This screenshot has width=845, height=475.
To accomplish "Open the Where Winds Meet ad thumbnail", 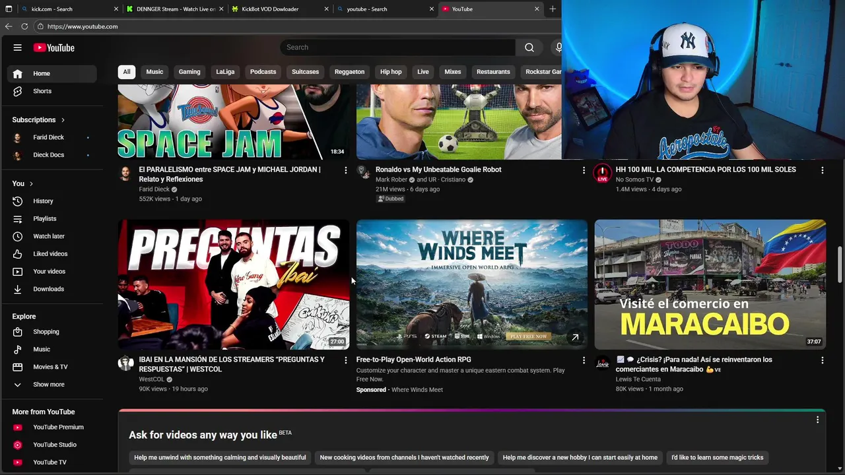I will 471,284.
